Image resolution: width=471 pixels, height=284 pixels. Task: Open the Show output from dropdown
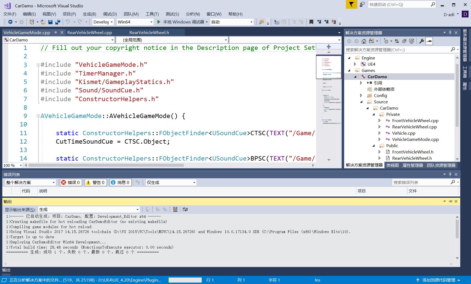point(89,209)
